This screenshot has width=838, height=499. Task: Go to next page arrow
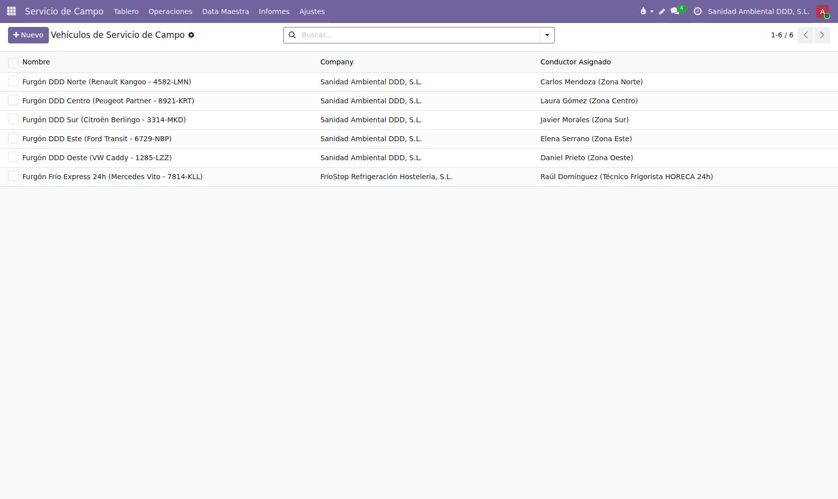coord(822,35)
